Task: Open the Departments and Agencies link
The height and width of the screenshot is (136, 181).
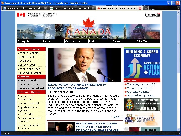Action: pos(28,109)
